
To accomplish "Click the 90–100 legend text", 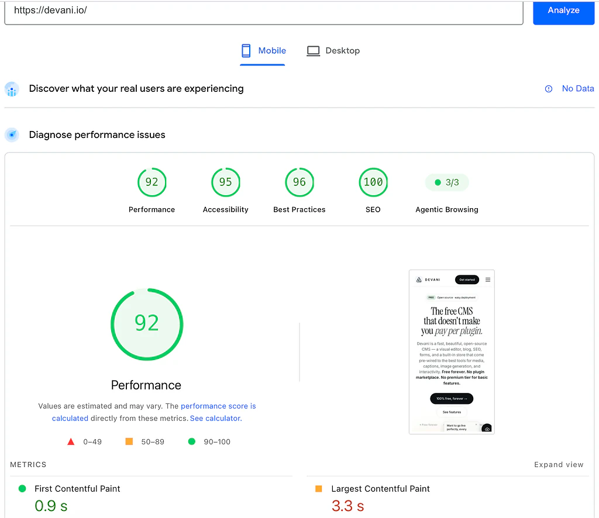I will [217, 441].
